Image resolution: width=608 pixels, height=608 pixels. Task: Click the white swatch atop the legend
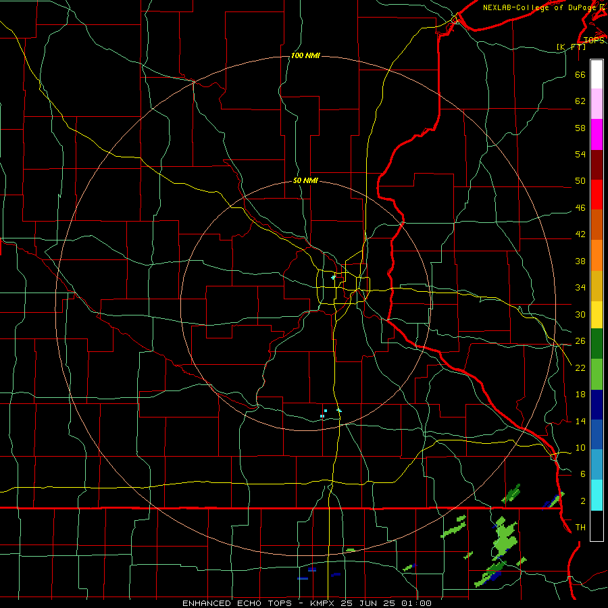(x=597, y=74)
